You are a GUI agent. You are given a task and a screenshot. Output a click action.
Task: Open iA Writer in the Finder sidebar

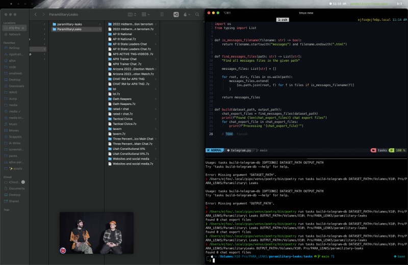pyautogui.click(x=14, y=143)
